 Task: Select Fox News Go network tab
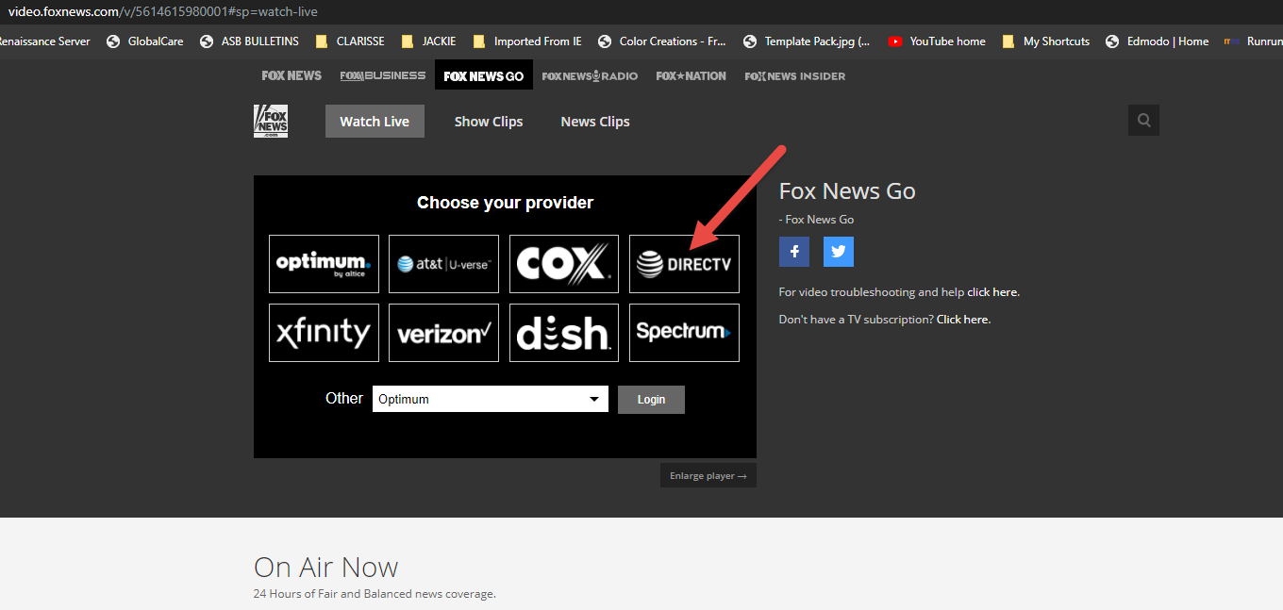pyautogui.click(x=484, y=75)
